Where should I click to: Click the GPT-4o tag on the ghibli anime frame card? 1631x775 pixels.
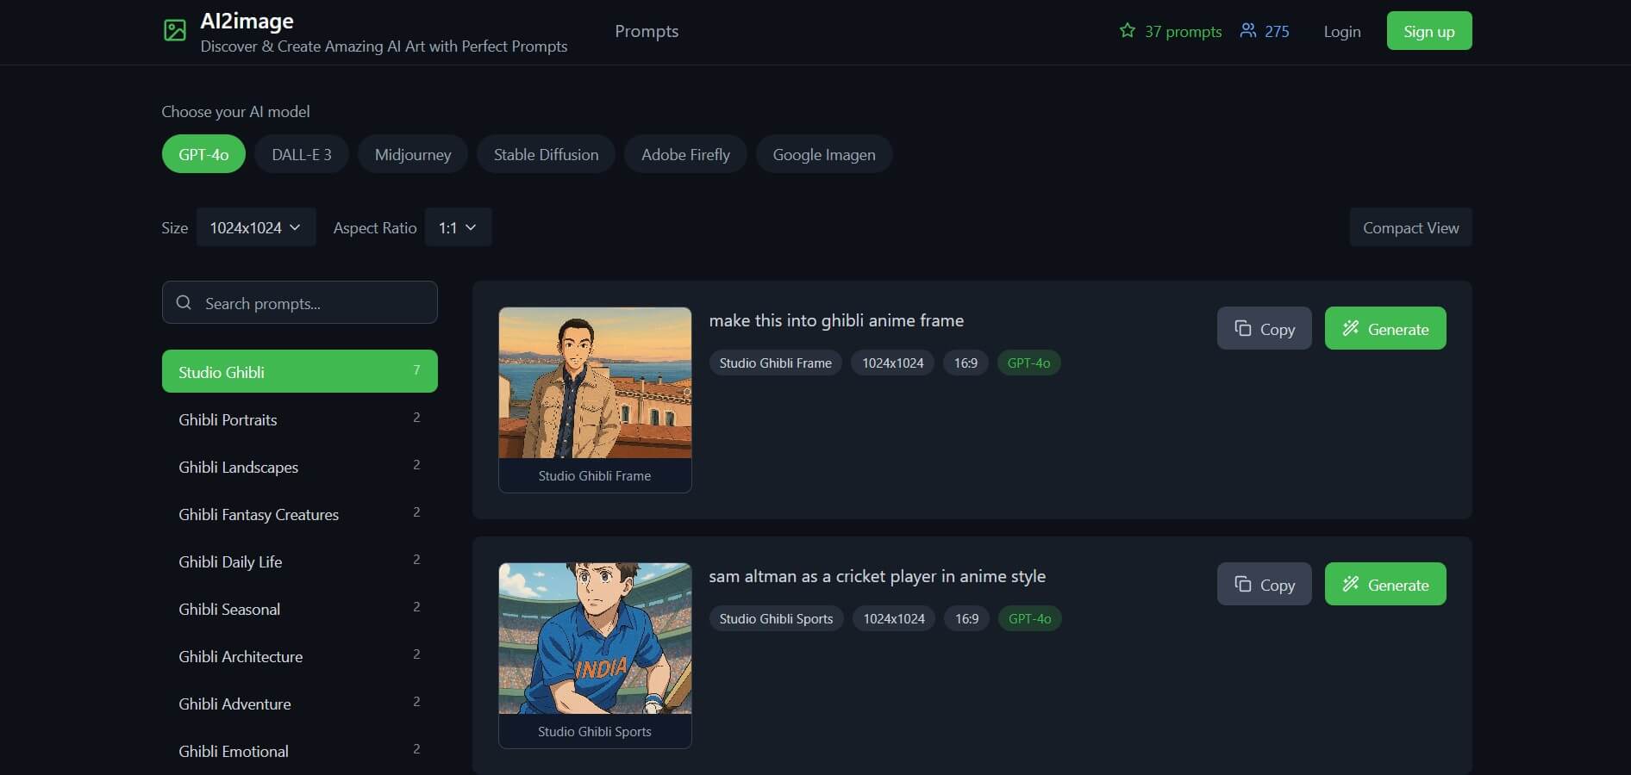(1029, 363)
